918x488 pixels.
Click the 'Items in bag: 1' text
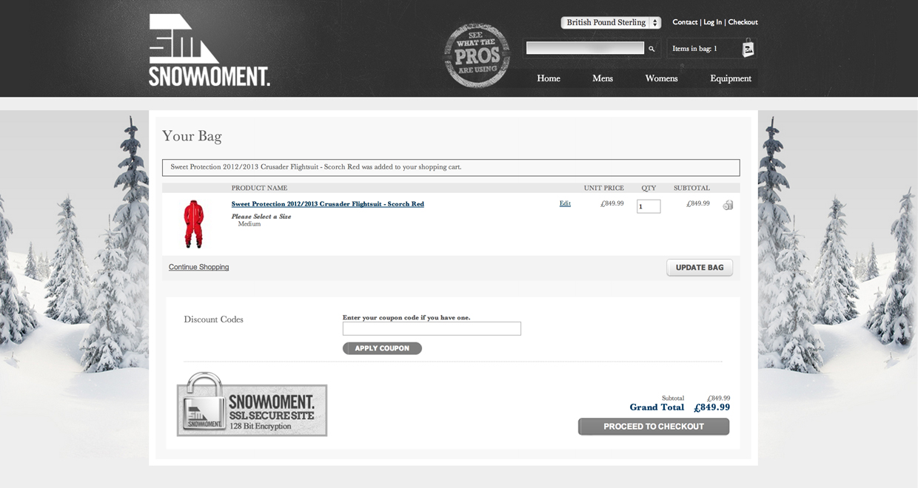tap(694, 49)
